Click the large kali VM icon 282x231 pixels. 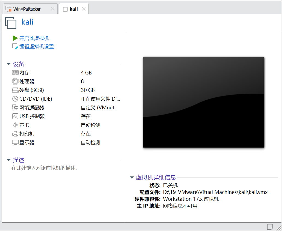(x=11, y=23)
